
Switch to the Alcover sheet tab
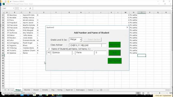tap(36, 90)
